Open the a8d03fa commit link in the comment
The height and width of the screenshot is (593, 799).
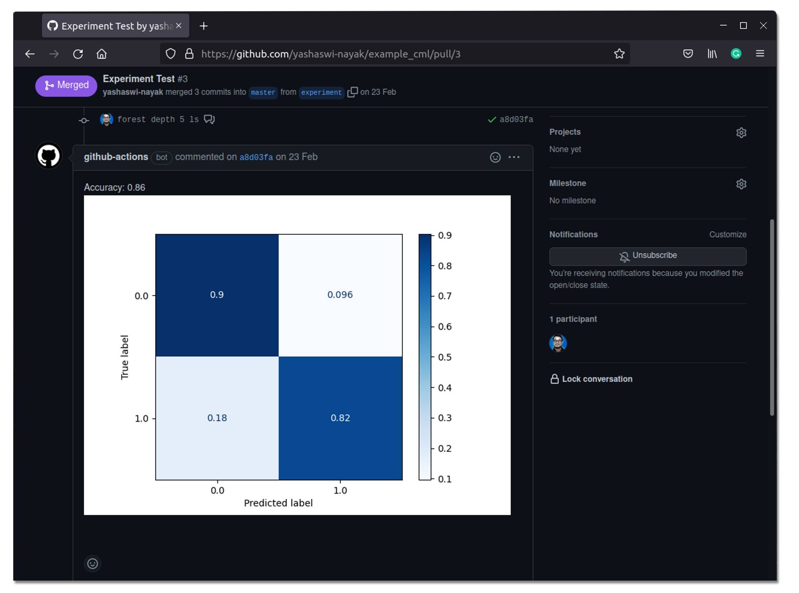point(256,157)
